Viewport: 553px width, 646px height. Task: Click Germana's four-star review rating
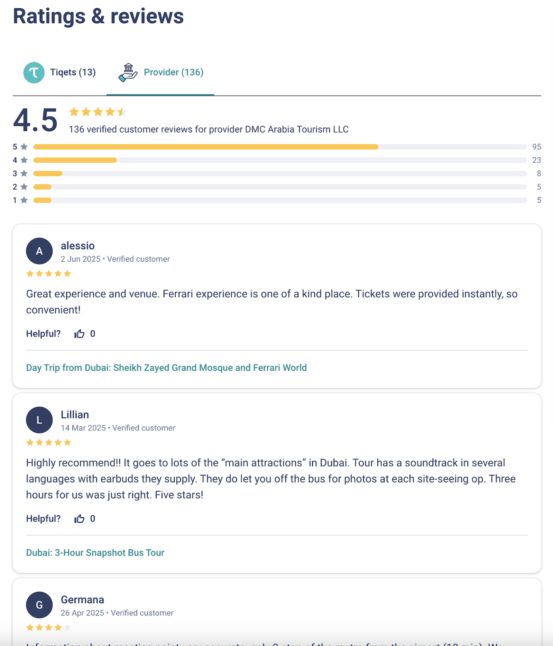49,628
